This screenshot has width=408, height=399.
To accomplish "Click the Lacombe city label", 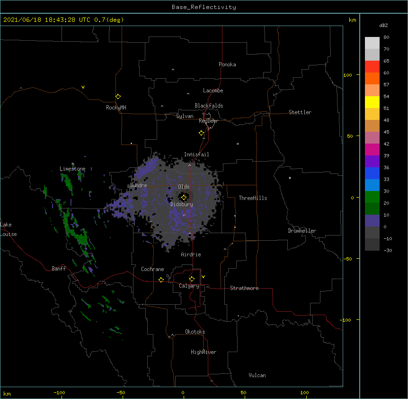I will [x=213, y=91].
